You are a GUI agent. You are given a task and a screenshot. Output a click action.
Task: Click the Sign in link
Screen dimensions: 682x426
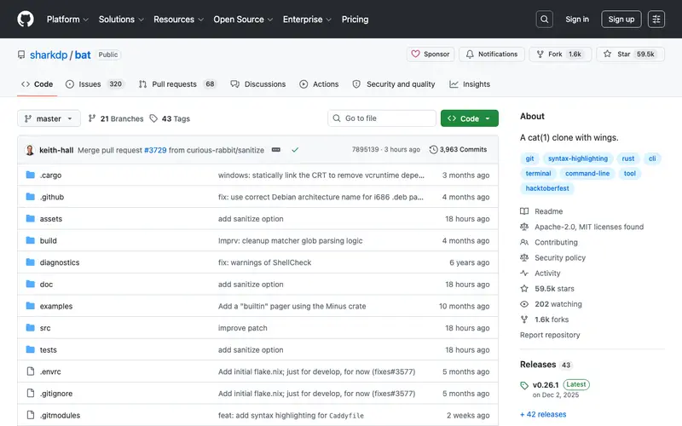[577, 19]
